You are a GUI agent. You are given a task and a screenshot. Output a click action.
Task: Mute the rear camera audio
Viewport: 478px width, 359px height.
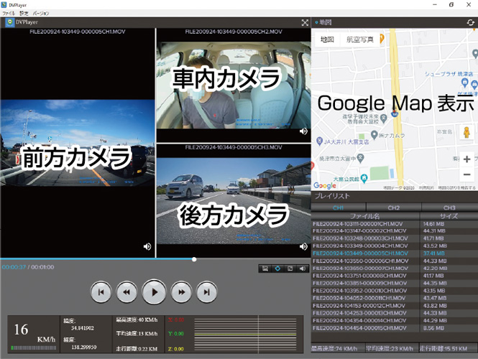tap(303, 246)
